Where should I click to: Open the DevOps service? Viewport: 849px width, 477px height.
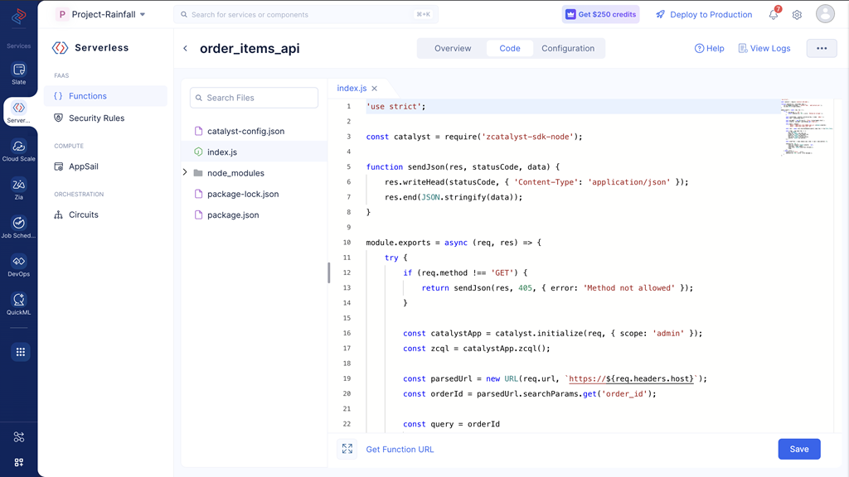point(18,266)
